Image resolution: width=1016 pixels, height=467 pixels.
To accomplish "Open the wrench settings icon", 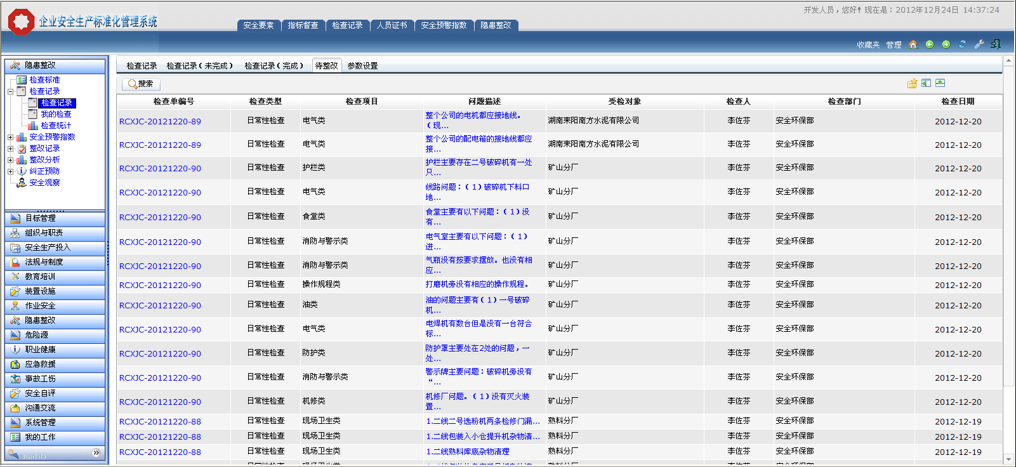I will [x=979, y=44].
